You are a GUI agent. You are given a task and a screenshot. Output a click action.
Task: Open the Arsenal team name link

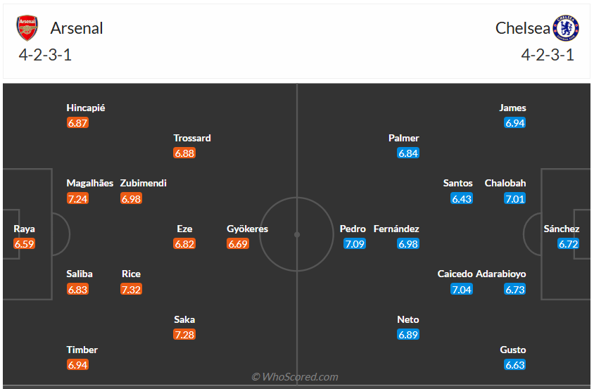77,28
